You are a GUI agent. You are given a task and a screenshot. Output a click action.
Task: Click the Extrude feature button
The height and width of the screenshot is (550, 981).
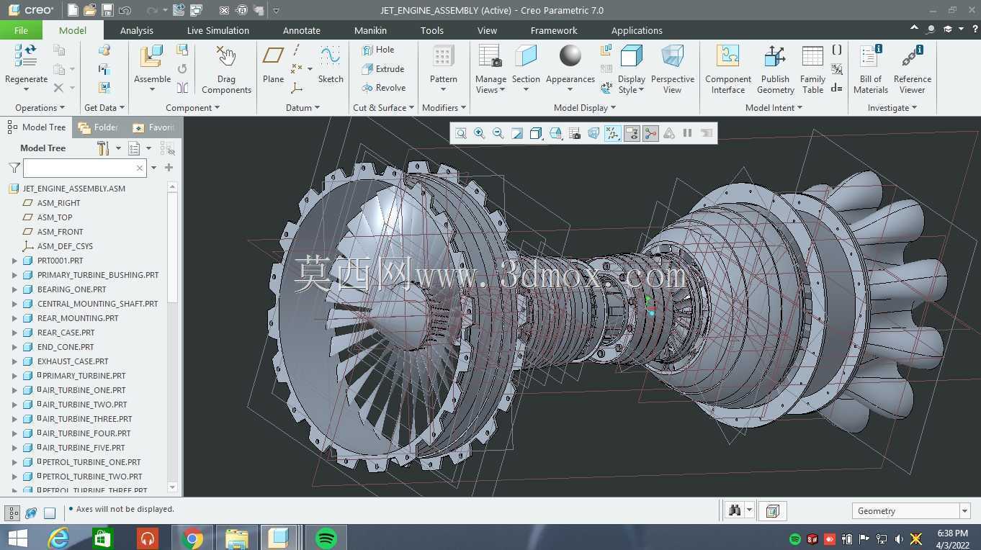(383, 69)
